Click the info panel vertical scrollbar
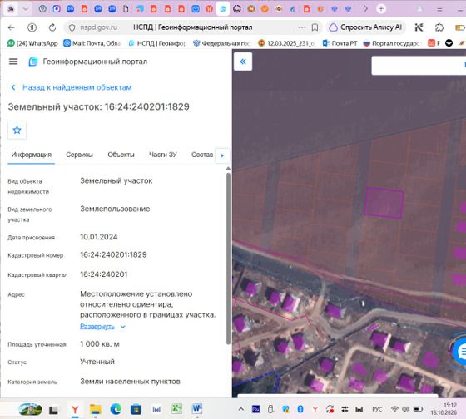Screen dimensions: 466x419 point(228,259)
